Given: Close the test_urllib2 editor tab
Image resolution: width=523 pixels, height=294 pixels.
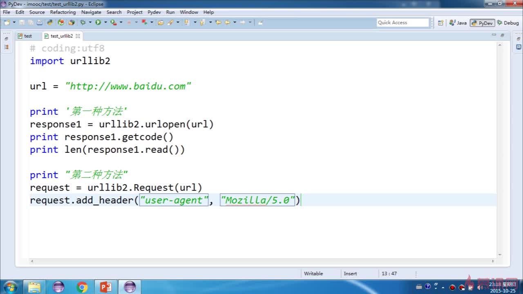Looking at the screenshot, I should tap(78, 36).
